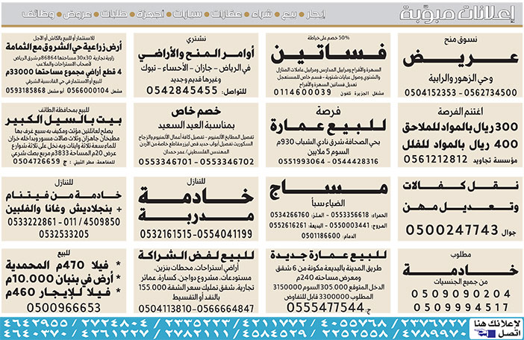Click the phone number 0504152353 - 0562734500

click(461, 92)
